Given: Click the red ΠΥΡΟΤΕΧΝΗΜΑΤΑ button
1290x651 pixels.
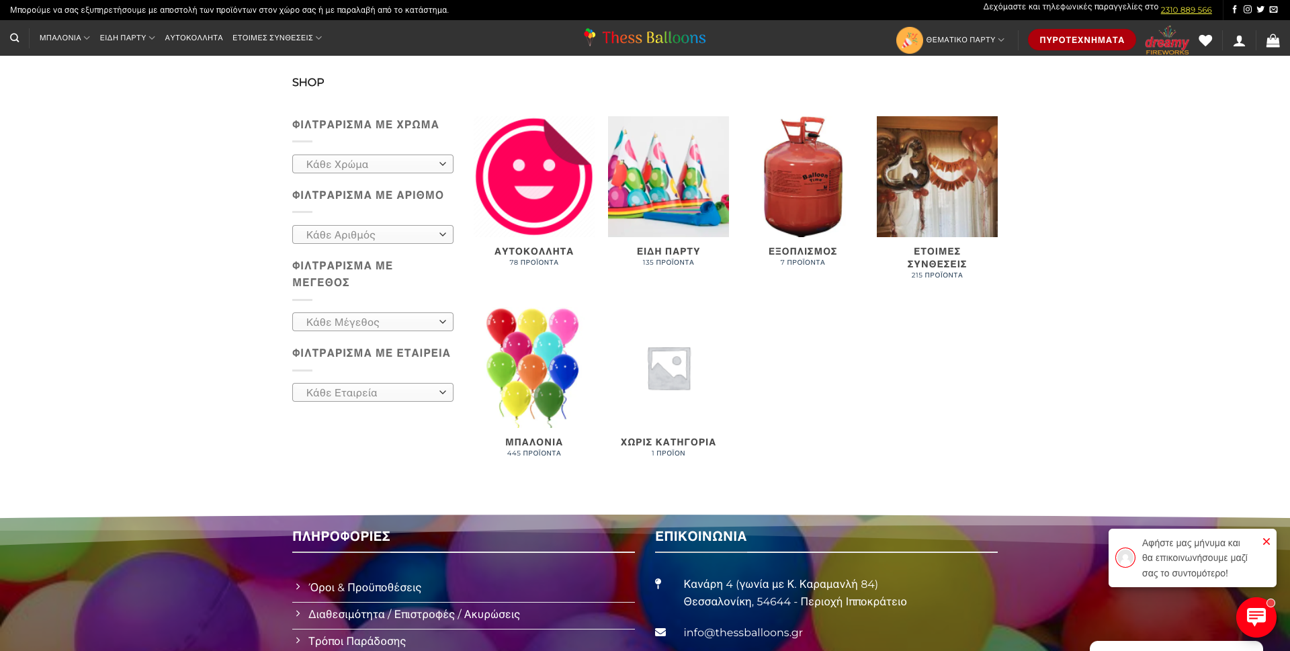Looking at the screenshot, I should point(1081,40).
